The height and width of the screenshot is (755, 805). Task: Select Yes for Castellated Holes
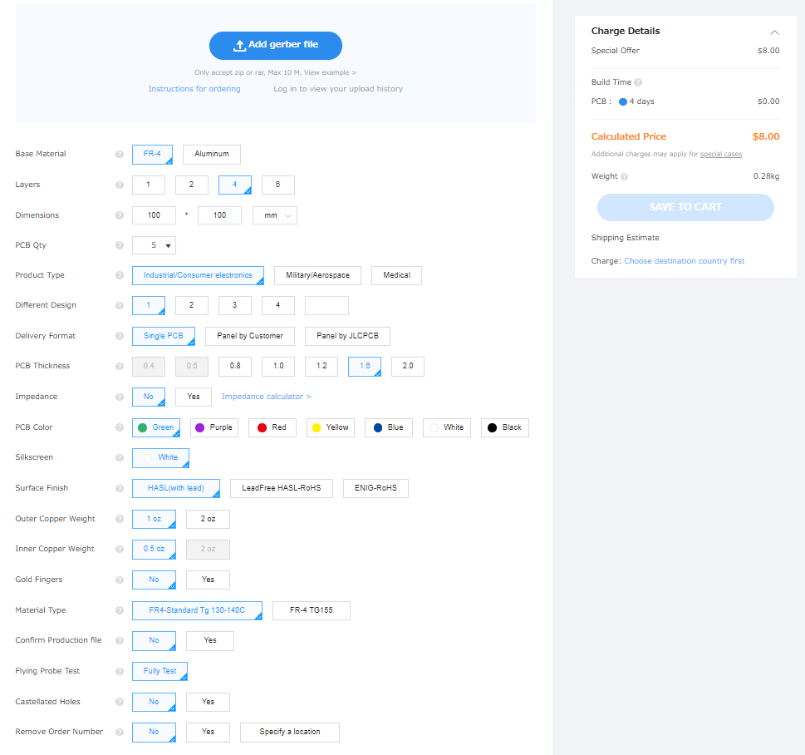208,702
